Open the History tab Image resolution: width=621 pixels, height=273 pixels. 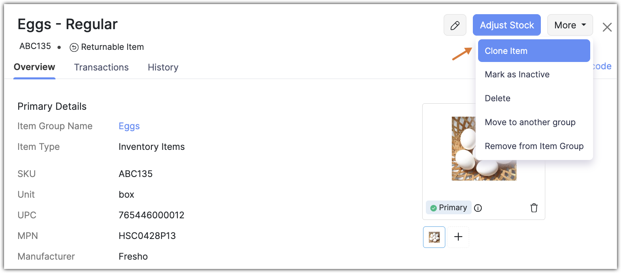pyautogui.click(x=163, y=67)
